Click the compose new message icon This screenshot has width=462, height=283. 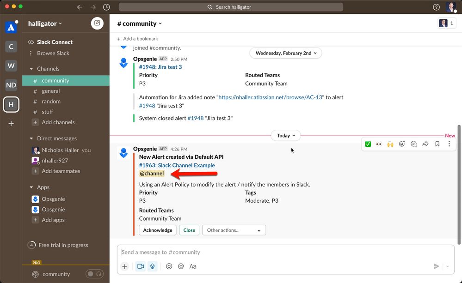pos(97,23)
